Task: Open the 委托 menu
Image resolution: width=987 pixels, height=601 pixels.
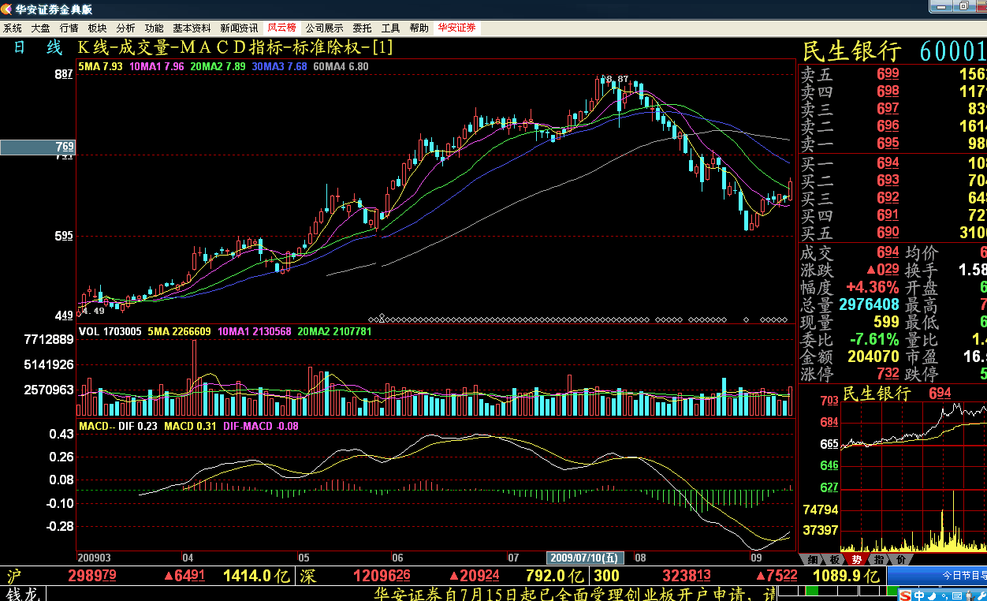Action: (363, 28)
